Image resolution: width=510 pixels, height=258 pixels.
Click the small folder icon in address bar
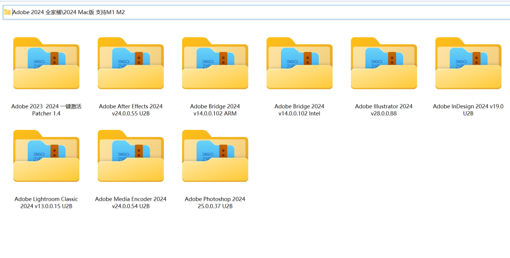tap(8, 12)
